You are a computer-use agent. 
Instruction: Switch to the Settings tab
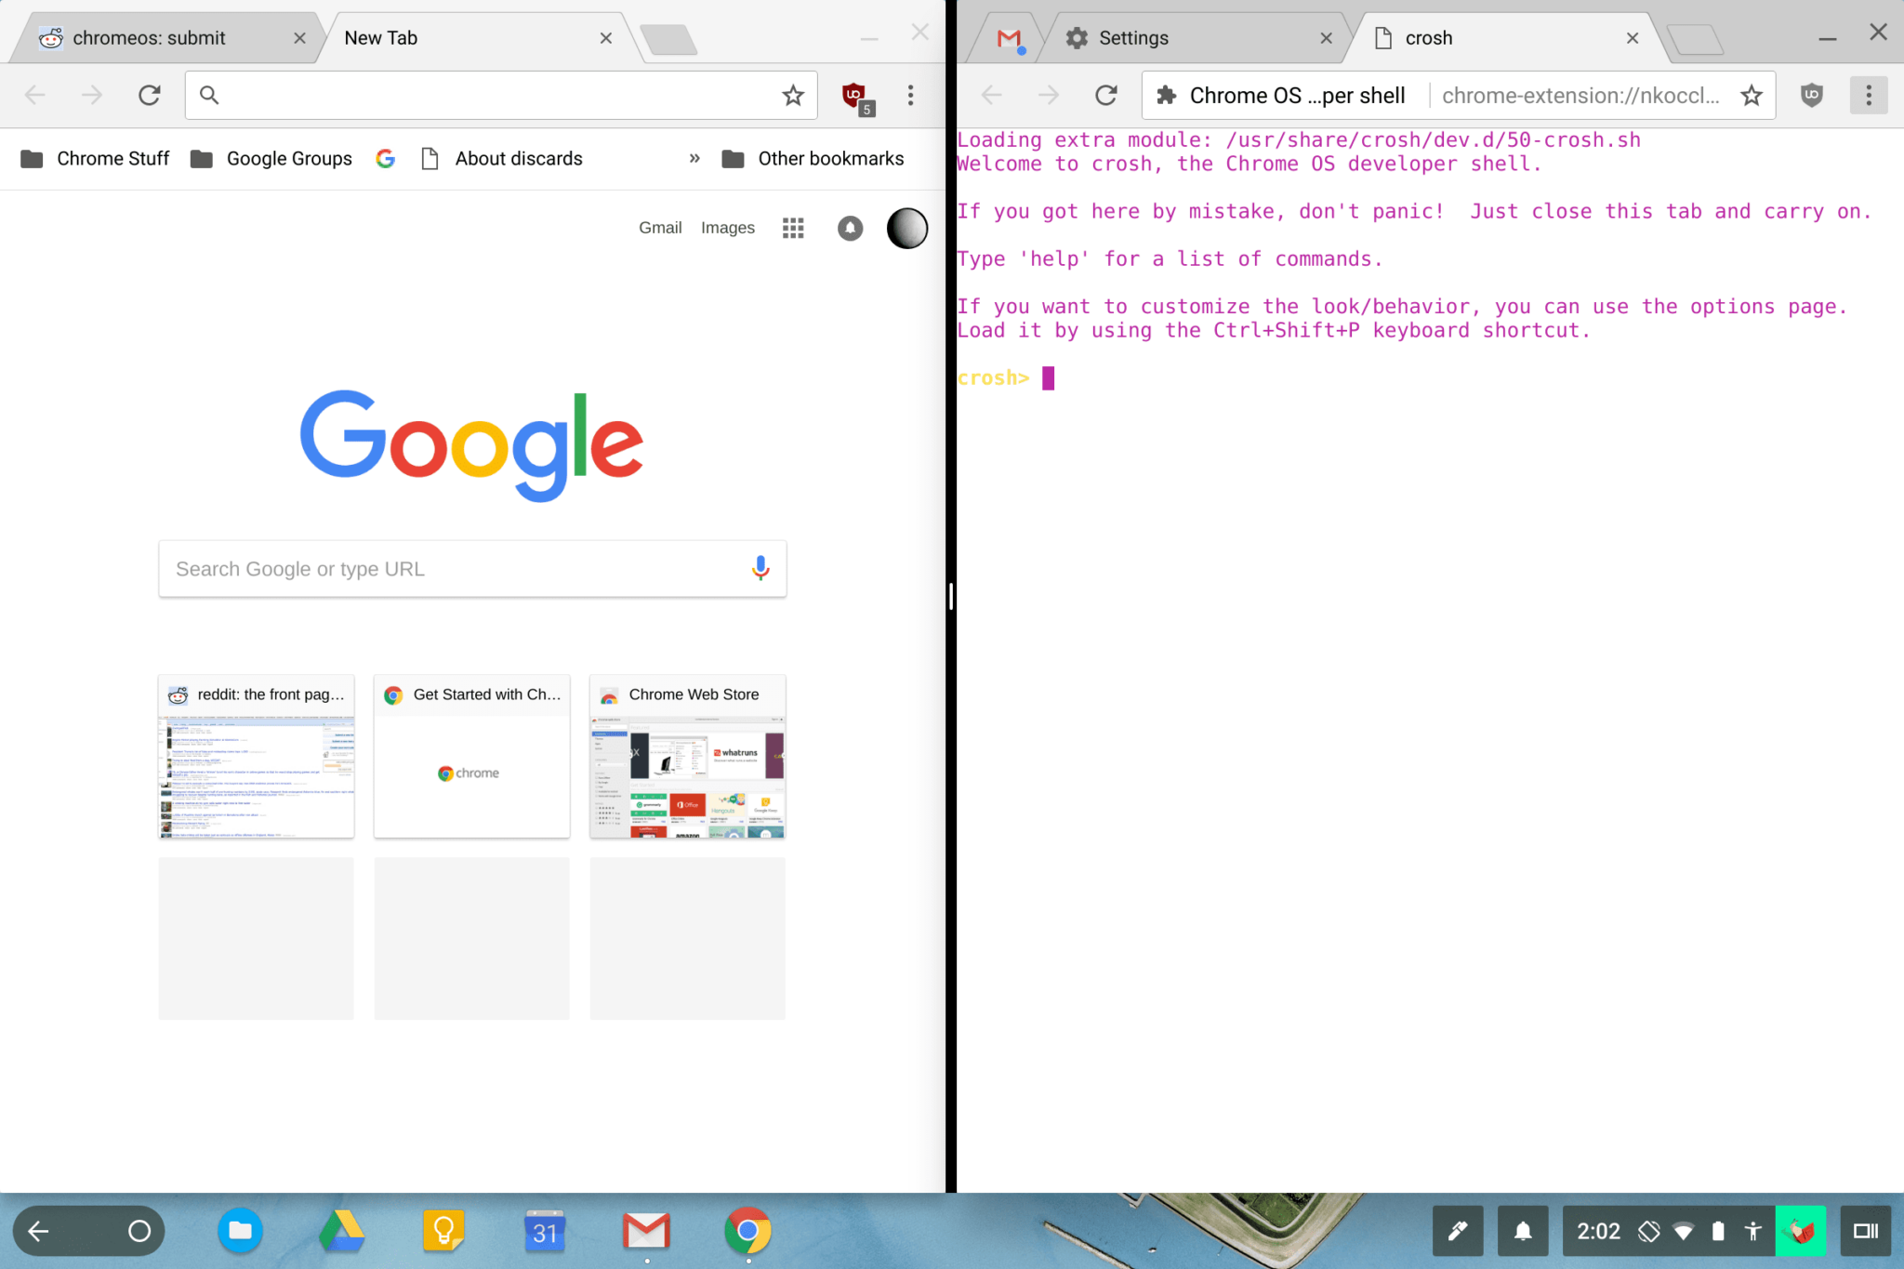[x=1132, y=37]
